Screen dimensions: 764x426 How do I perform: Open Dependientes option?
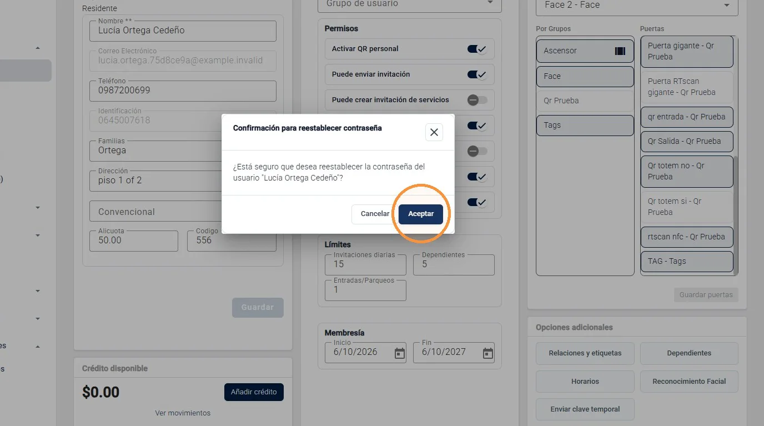pos(689,353)
